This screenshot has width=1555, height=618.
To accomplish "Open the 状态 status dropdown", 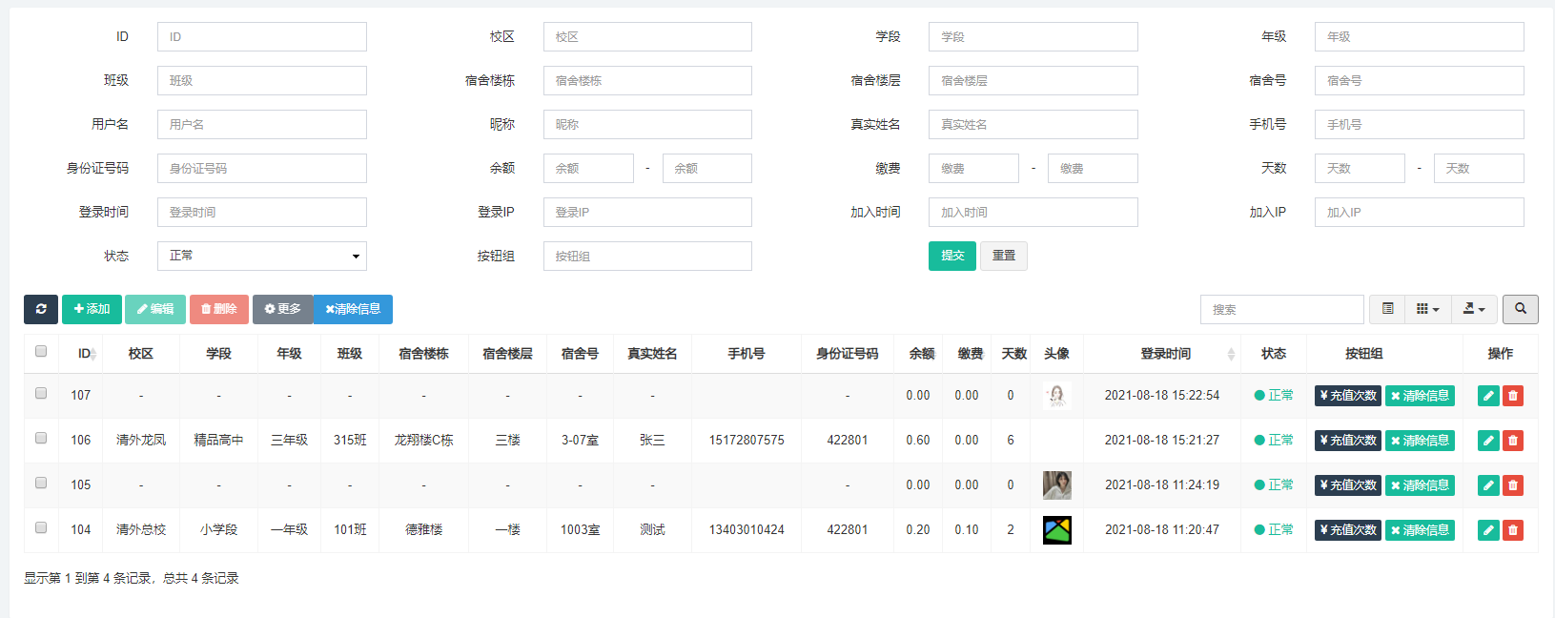I will [x=262, y=256].
